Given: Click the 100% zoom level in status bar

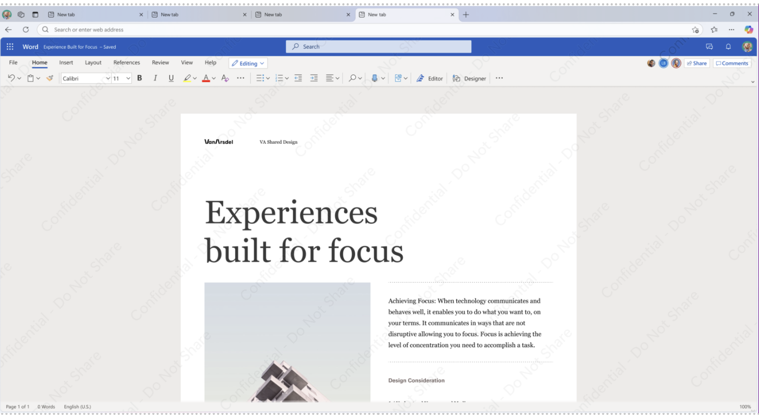Looking at the screenshot, I should tap(745, 407).
